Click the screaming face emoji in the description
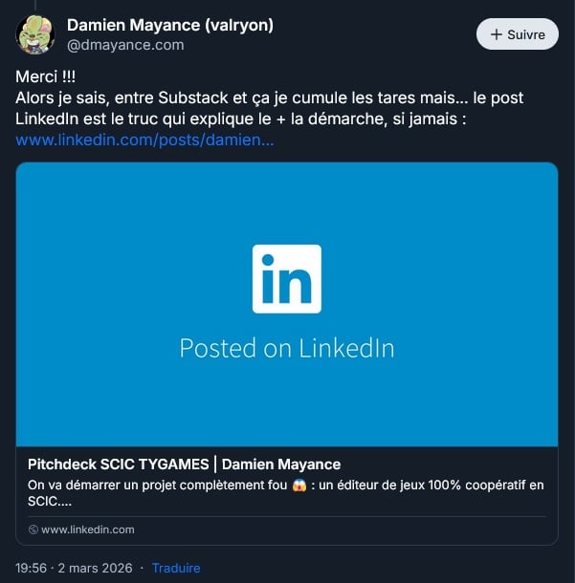 click(x=300, y=486)
